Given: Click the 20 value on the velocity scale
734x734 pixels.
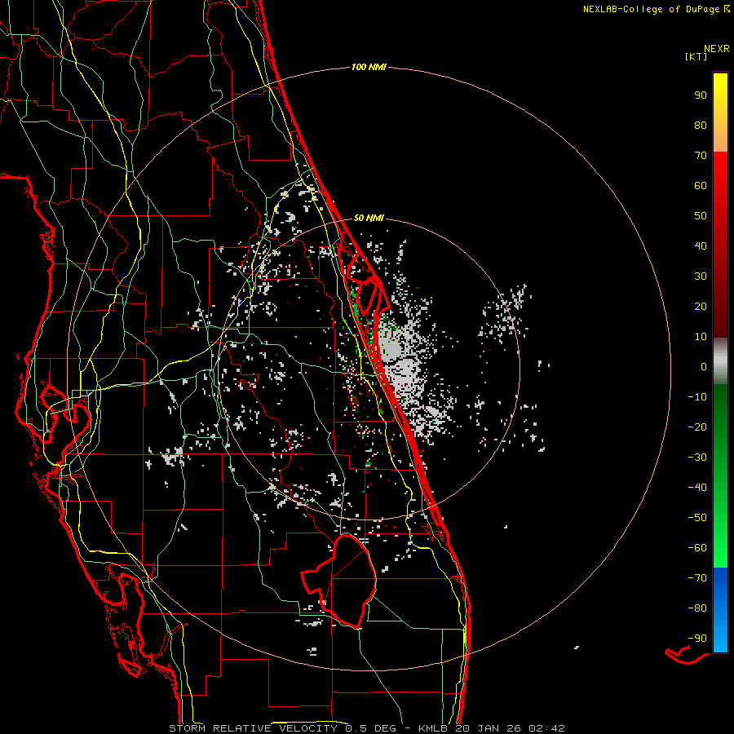Looking at the screenshot, I should coord(701,307).
